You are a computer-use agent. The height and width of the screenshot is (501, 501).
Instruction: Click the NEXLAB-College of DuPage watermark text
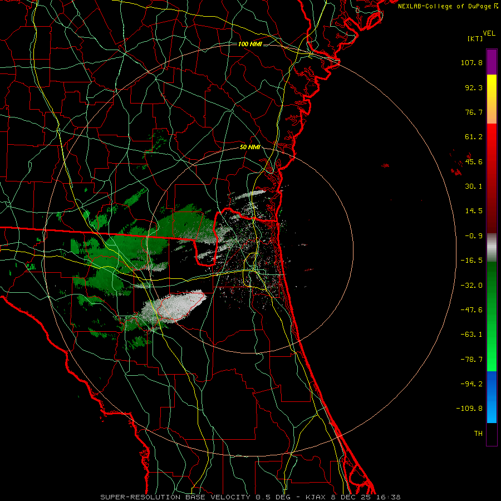[448, 6]
